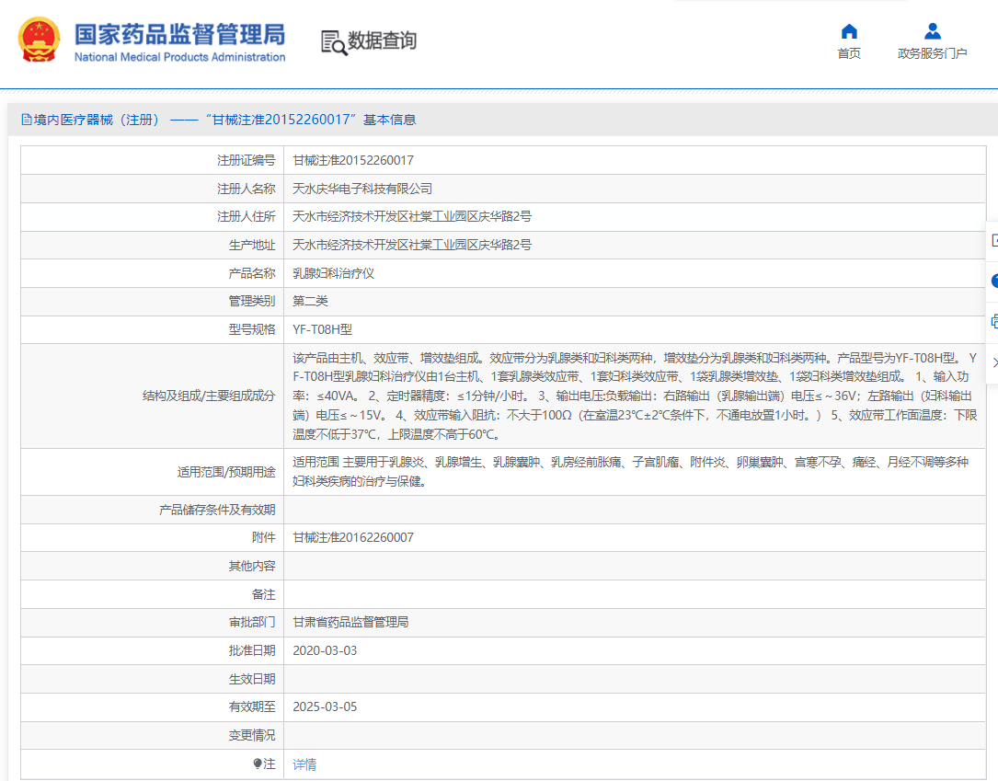This screenshot has width=998, height=781.
Task: Open the 数据查询 search-document icon
Action: (x=334, y=42)
